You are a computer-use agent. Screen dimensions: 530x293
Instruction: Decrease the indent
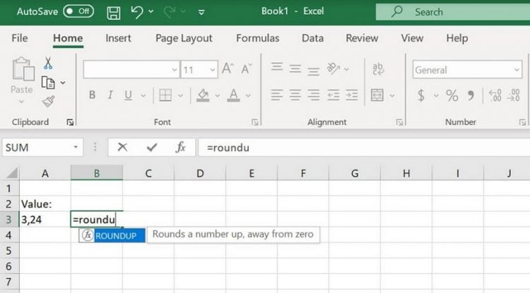pos(334,95)
